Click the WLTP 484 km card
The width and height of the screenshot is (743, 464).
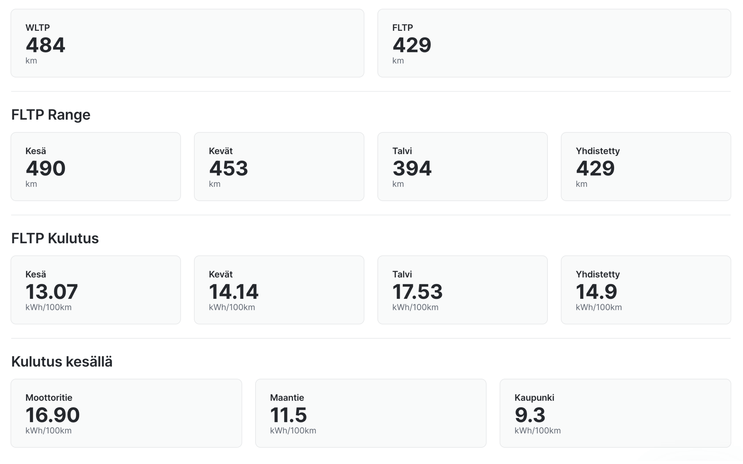point(187,43)
